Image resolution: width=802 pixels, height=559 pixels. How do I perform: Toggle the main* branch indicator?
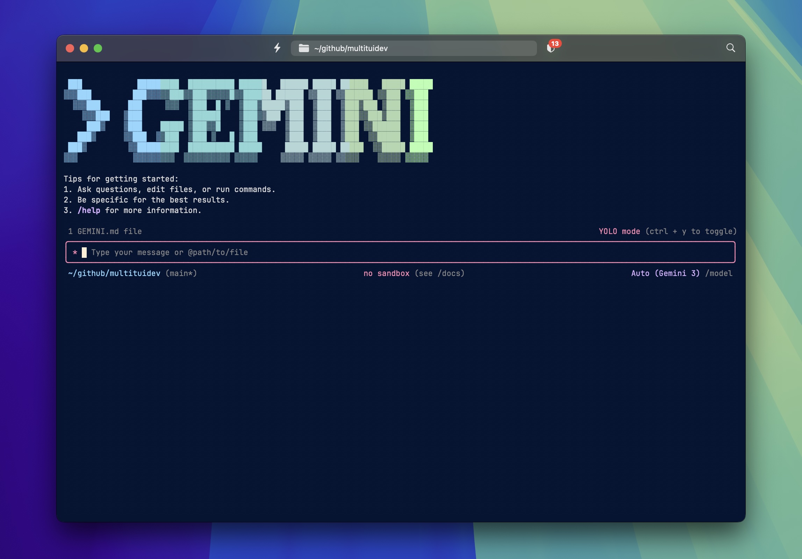(x=181, y=273)
